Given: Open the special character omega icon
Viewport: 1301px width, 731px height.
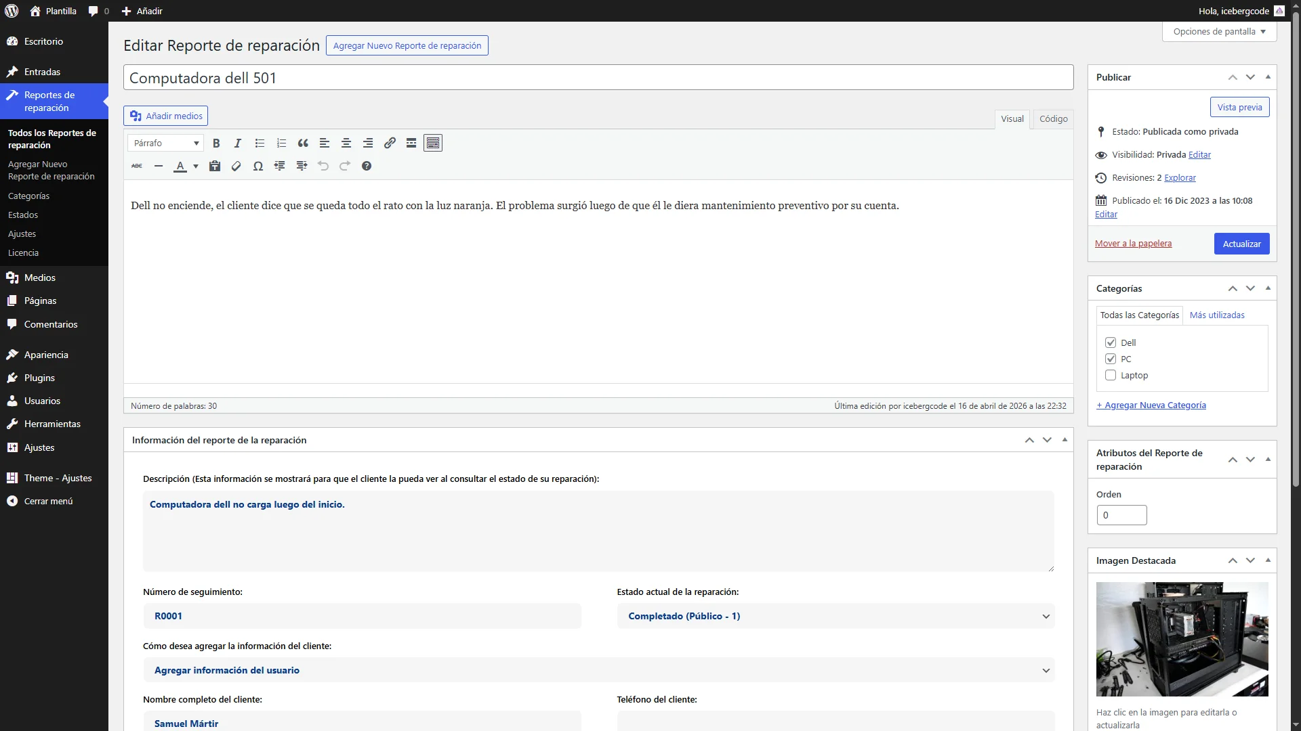Looking at the screenshot, I should click(x=258, y=166).
